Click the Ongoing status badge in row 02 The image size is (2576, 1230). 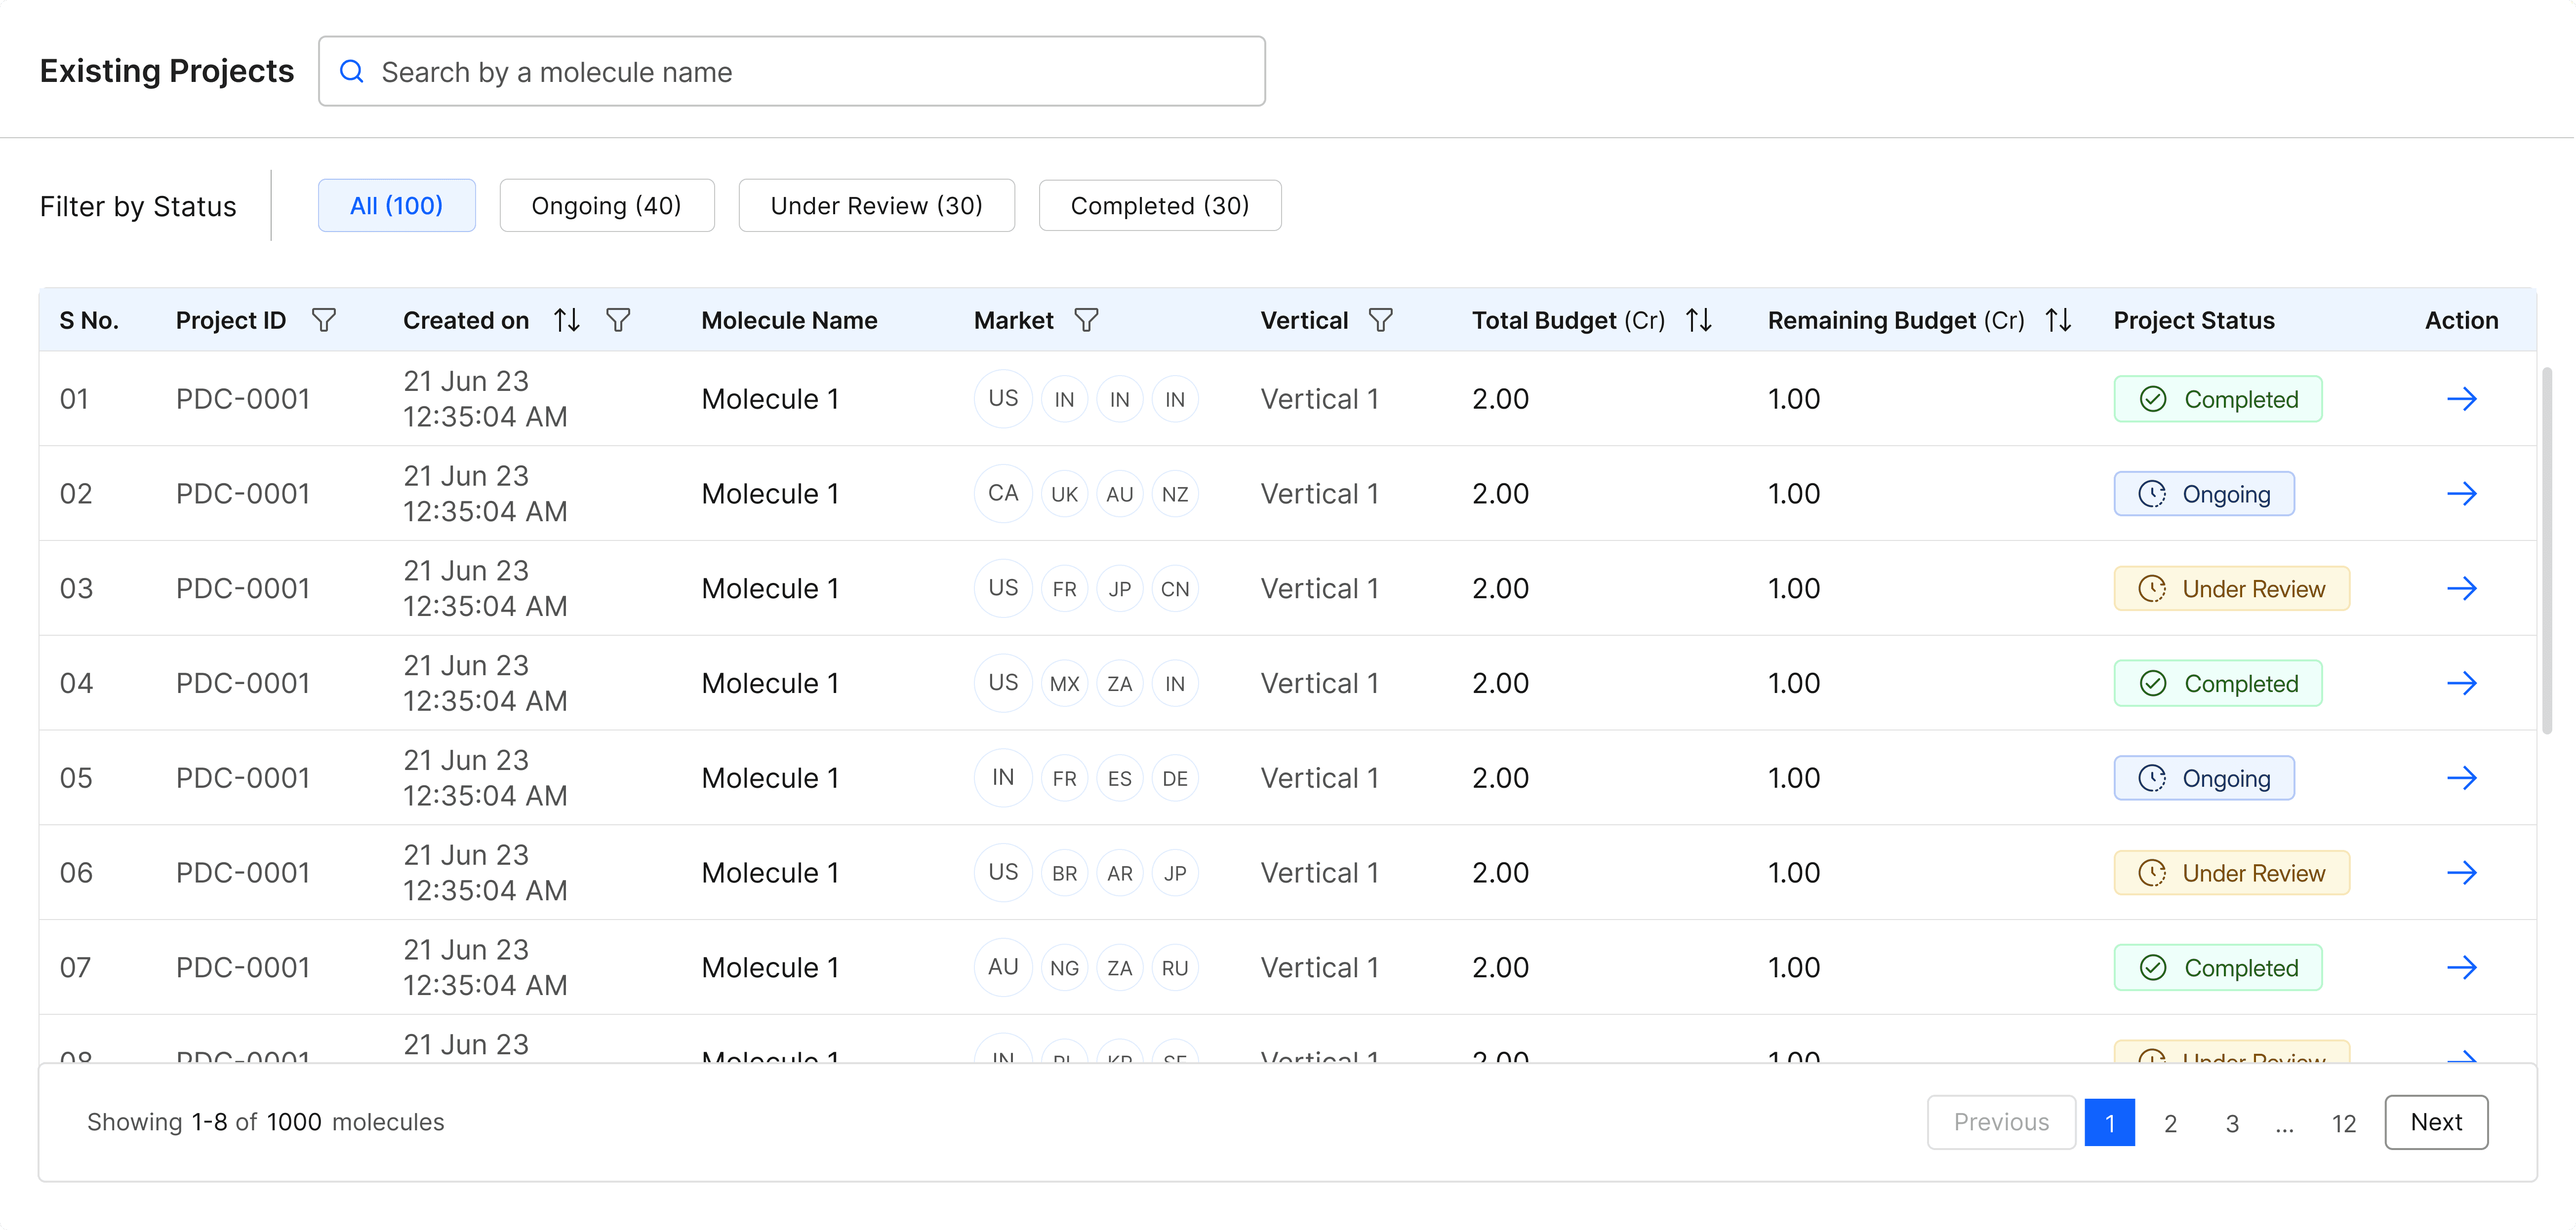2203,494
